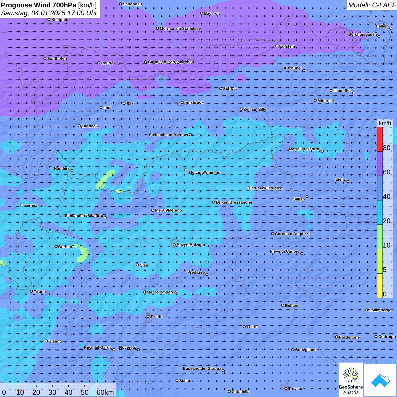Choose the green legend segment between 10 and 20
The width and height of the screenshot is (397, 397).
[380, 237]
